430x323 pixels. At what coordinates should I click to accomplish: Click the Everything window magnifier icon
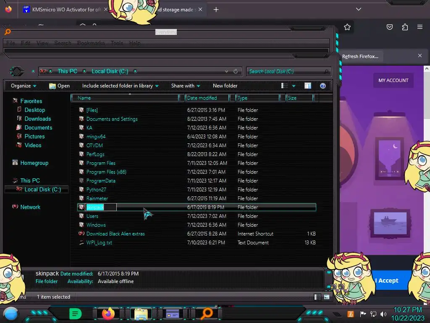point(8,32)
